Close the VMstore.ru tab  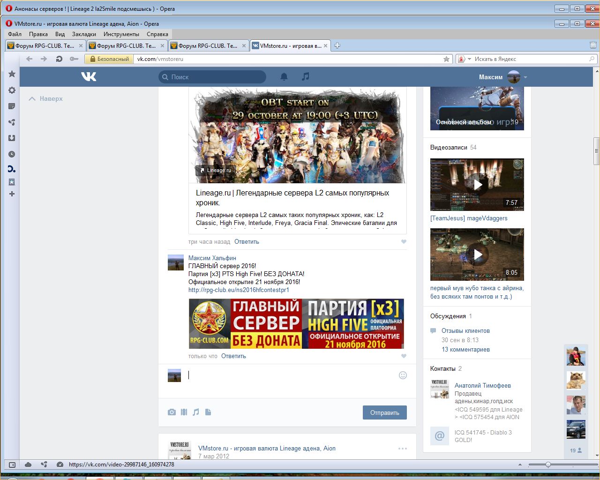[325, 45]
